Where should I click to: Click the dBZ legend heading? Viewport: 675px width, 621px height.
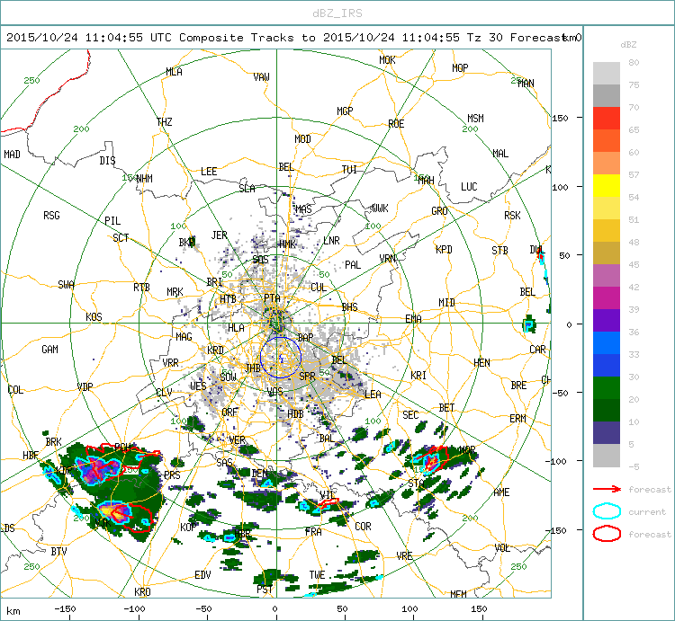pyautogui.click(x=628, y=44)
